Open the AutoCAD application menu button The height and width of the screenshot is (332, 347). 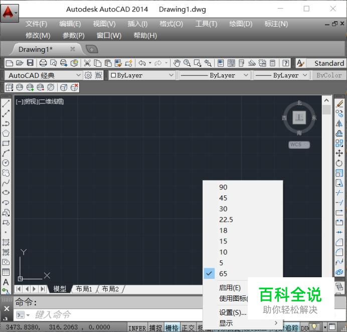pos(10,13)
